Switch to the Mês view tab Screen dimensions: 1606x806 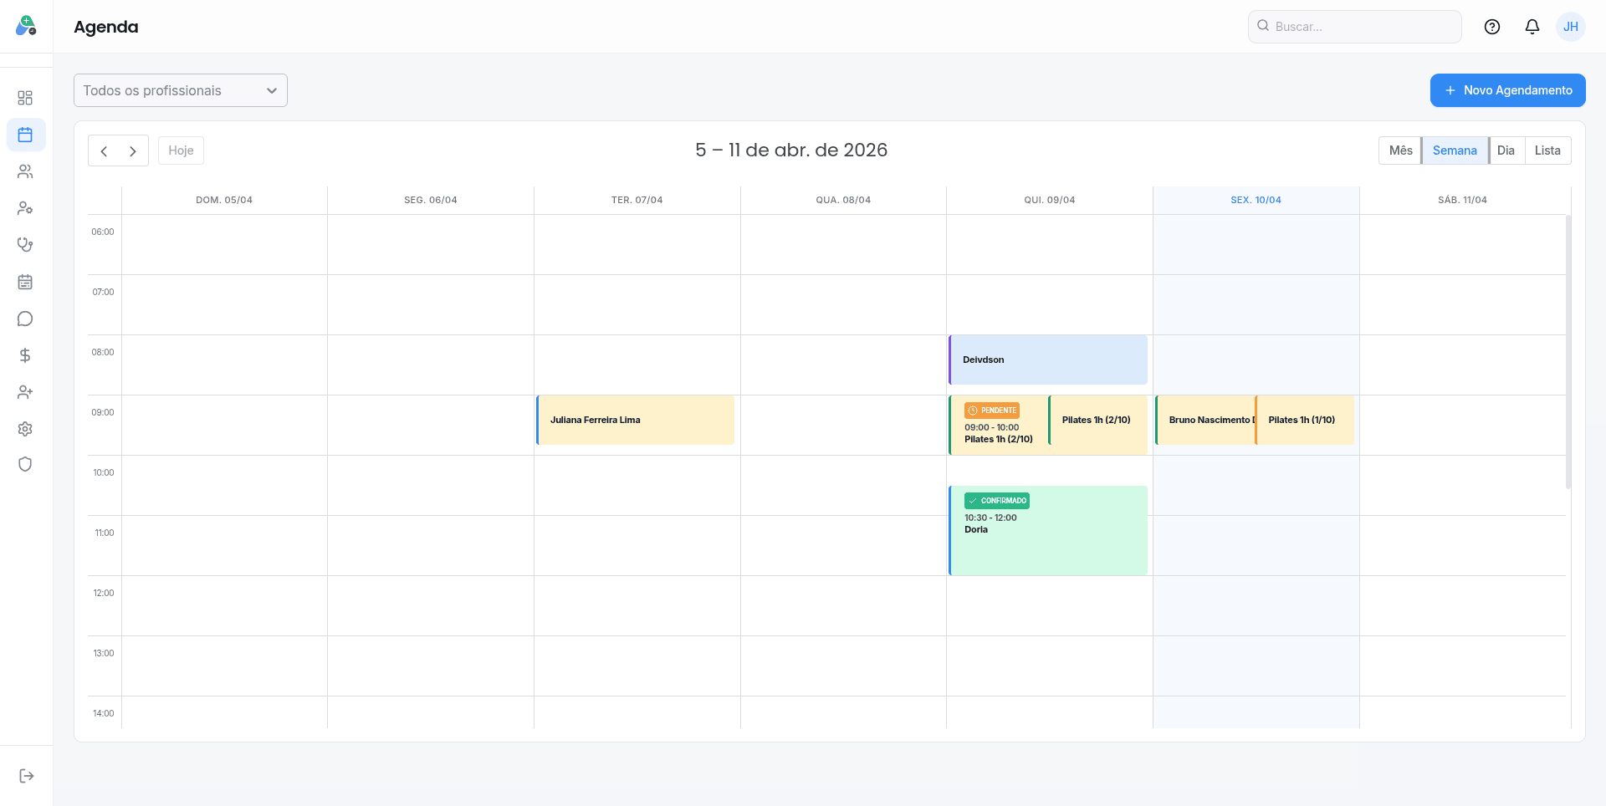click(x=1400, y=150)
